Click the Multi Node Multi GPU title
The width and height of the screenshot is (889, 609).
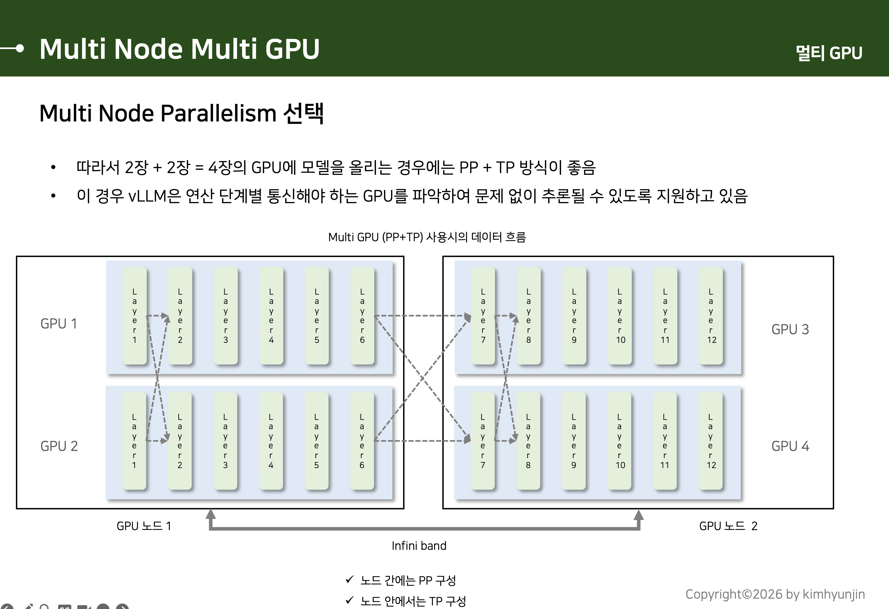pyautogui.click(x=179, y=49)
